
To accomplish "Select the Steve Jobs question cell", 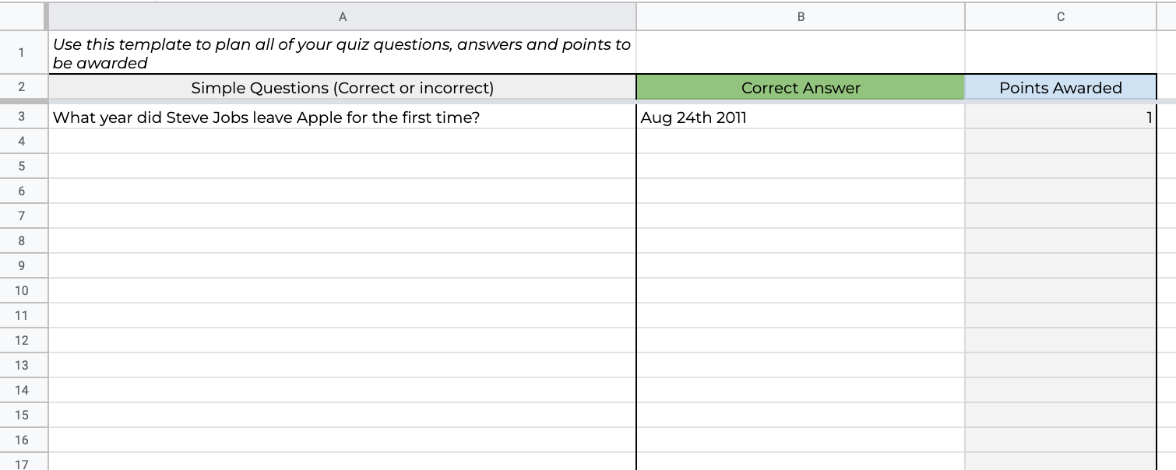I will pos(343,116).
